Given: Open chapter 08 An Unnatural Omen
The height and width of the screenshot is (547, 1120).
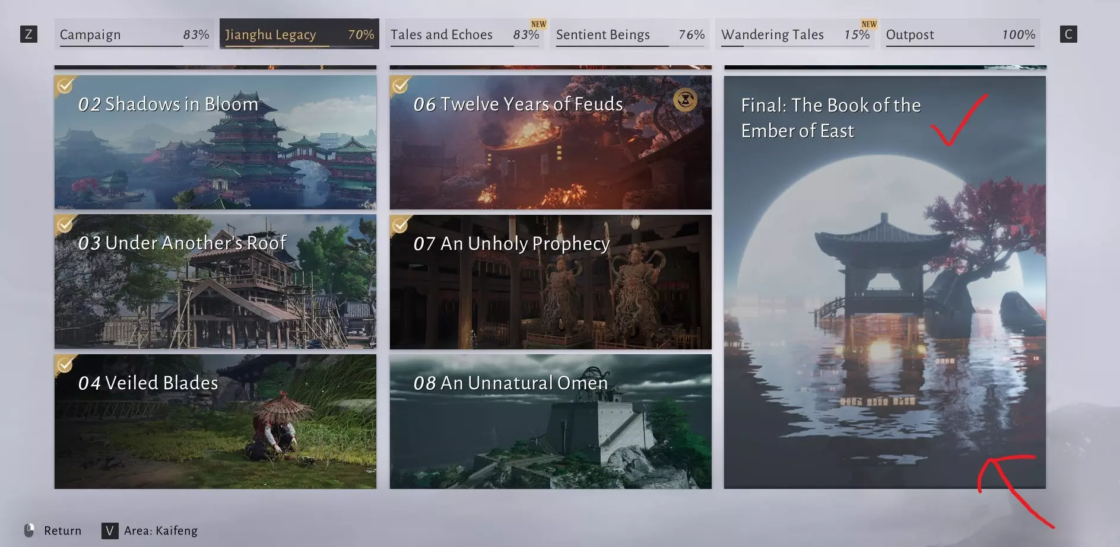Looking at the screenshot, I should point(551,422).
